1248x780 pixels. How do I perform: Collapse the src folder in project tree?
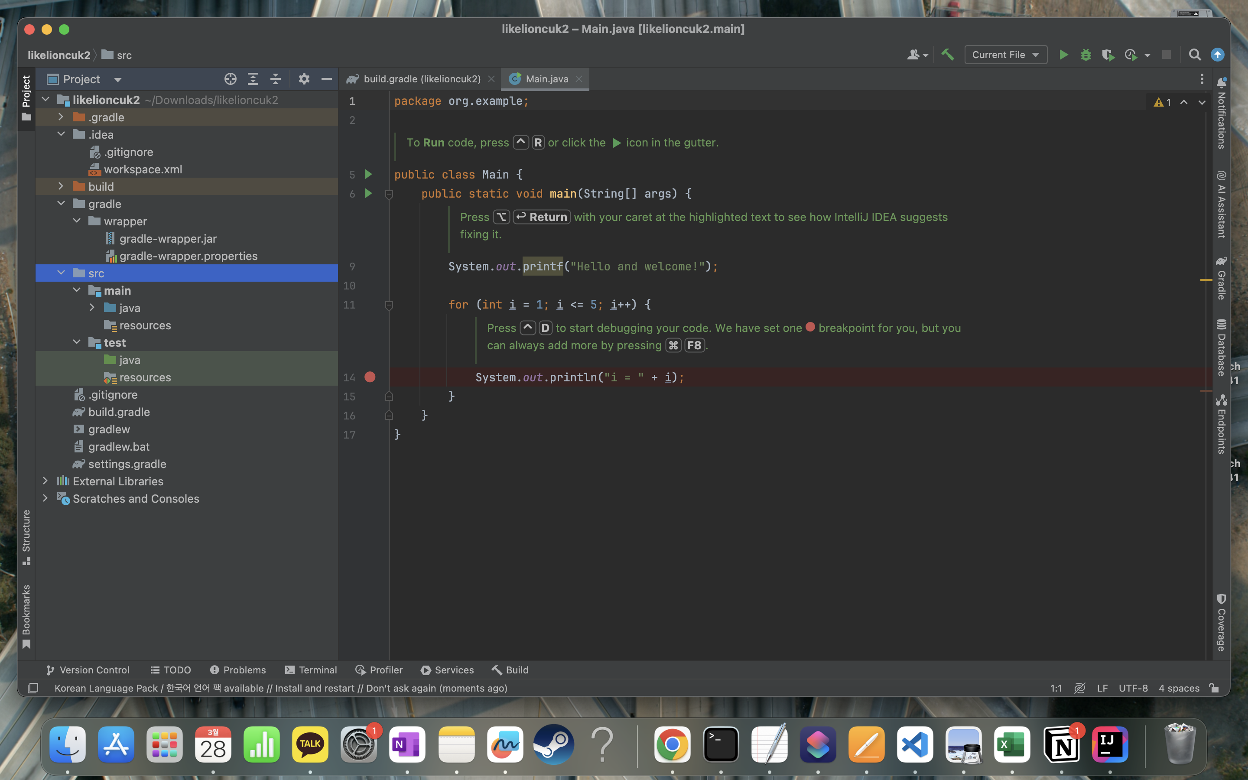[x=61, y=273]
